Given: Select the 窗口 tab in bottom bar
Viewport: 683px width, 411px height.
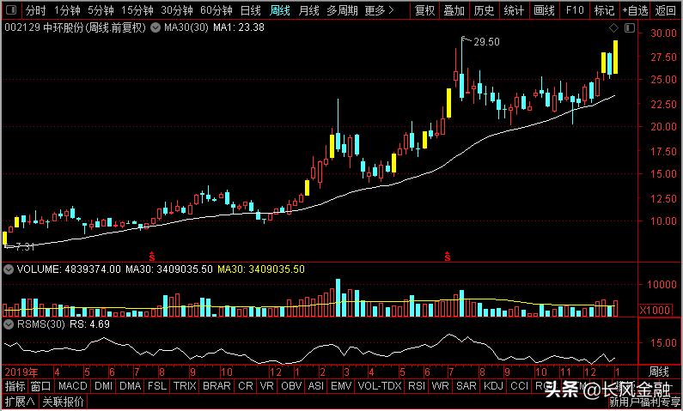Looking at the screenshot, I should coord(41,386).
